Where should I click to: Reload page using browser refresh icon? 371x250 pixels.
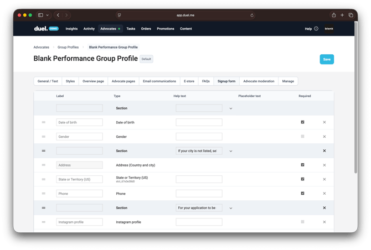(253, 15)
